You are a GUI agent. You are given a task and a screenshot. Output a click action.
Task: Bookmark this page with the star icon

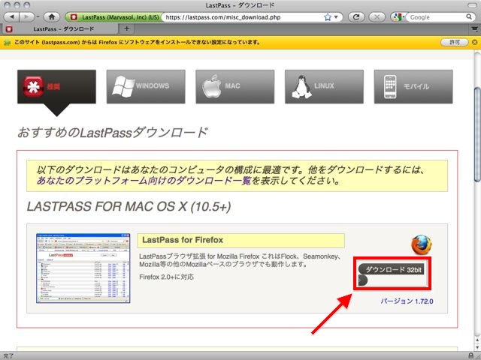click(328, 17)
